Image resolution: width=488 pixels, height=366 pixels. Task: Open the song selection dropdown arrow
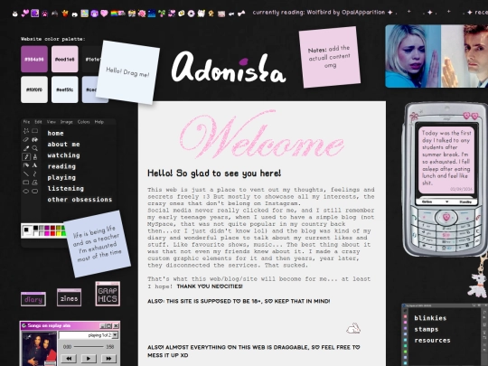(115, 335)
